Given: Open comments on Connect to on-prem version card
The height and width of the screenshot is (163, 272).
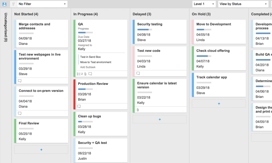Looking at the screenshot, I should tap(20, 113).
